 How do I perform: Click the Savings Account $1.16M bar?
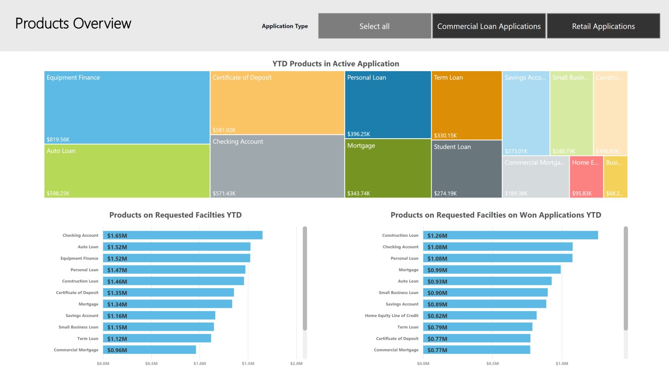pyautogui.click(x=159, y=315)
